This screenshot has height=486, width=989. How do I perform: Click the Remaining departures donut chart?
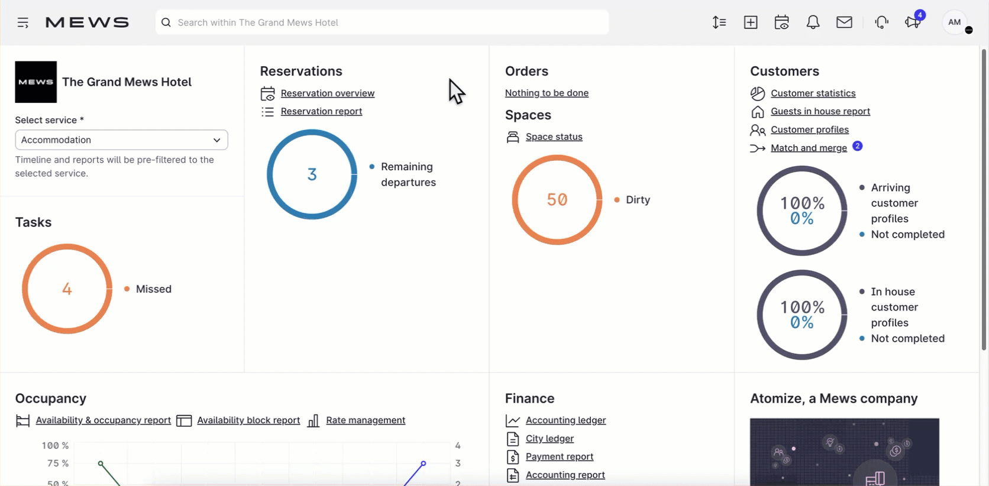tap(312, 174)
